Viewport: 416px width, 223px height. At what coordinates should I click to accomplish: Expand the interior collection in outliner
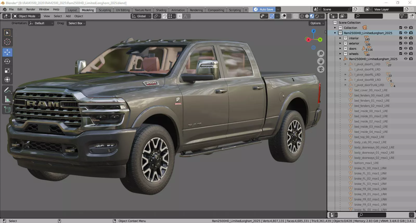pos(340,38)
